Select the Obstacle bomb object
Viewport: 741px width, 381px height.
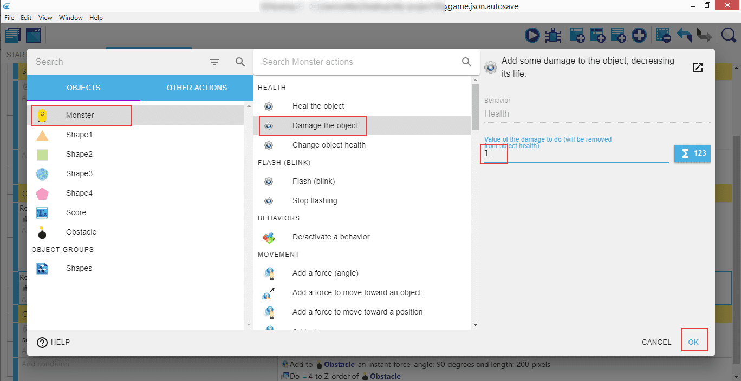81,232
